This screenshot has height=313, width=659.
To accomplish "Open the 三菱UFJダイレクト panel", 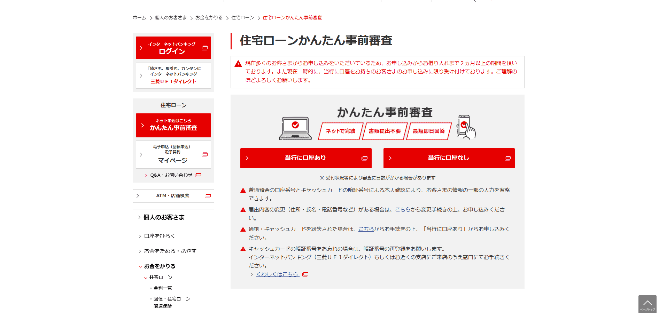I will pos(173,75).
